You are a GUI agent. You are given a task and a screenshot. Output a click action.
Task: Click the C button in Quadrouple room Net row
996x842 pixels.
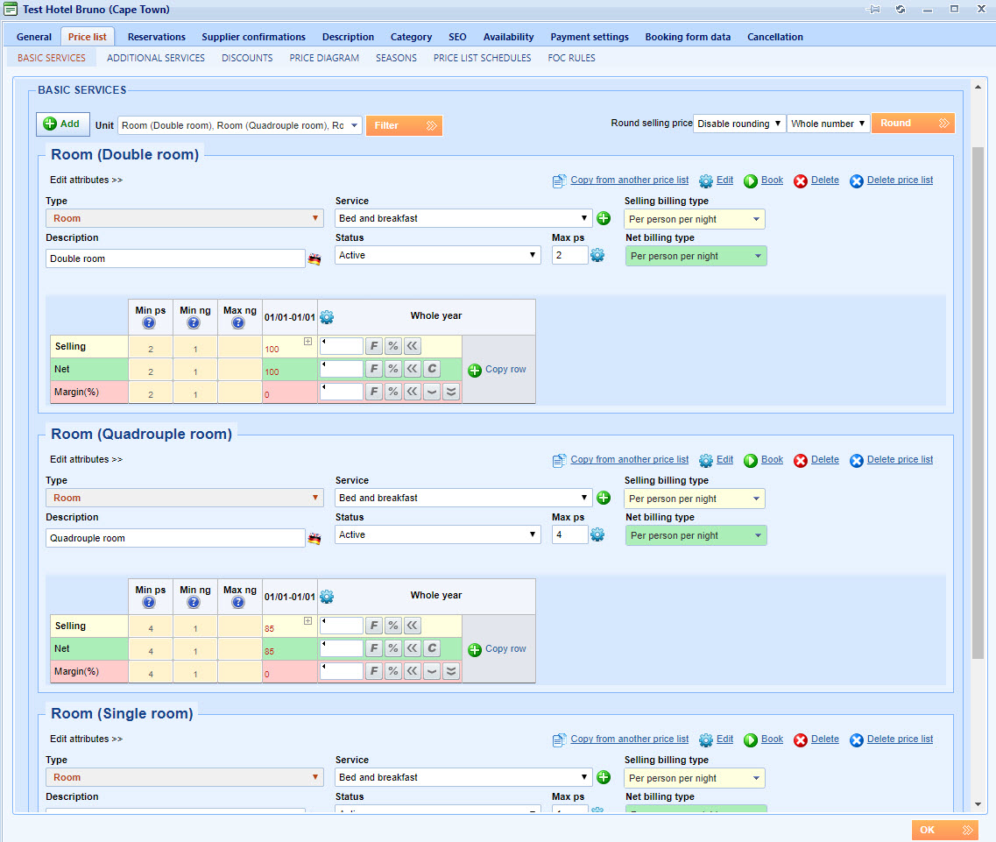point(432,649)
